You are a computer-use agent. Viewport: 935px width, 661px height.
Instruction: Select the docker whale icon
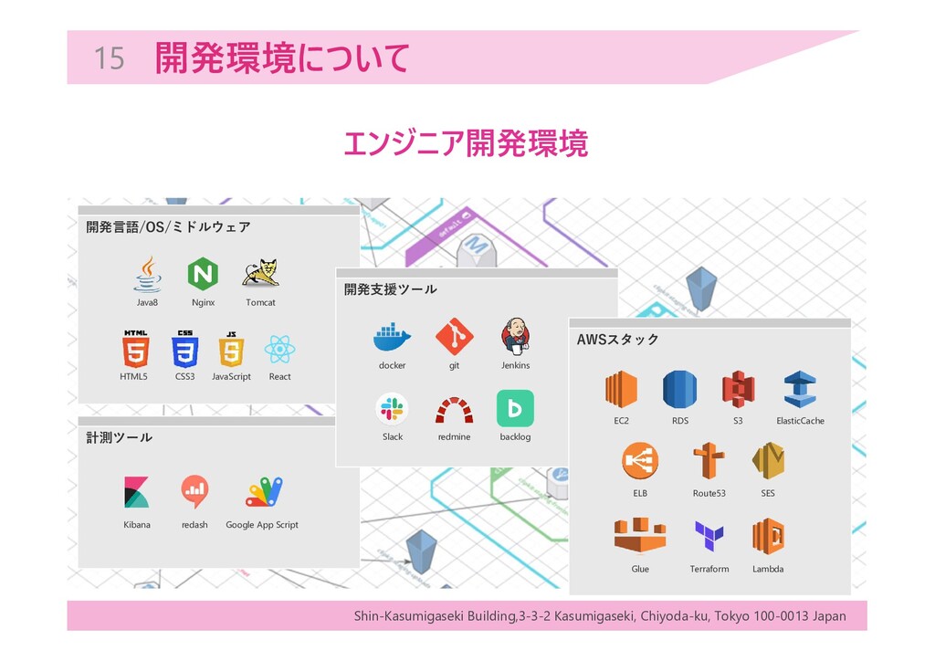point(392,338)
